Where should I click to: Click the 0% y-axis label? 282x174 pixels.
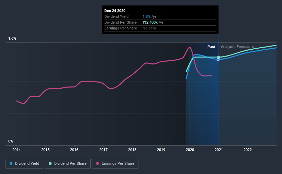coord(11,141)
